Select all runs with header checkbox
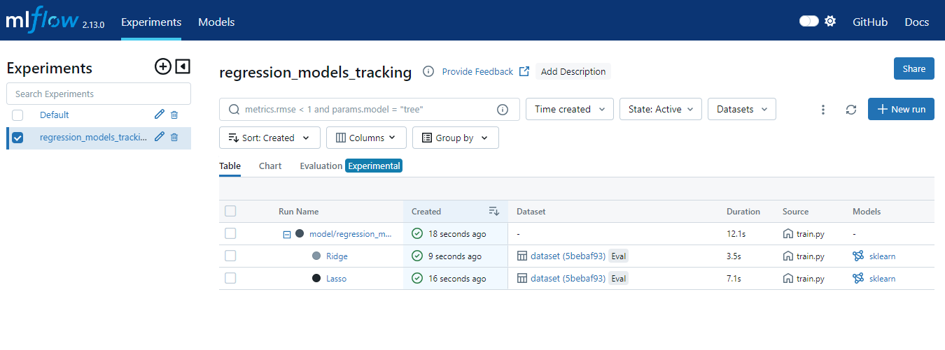The height and width of the screenshot is (350, 945). (x=230, y=211)
